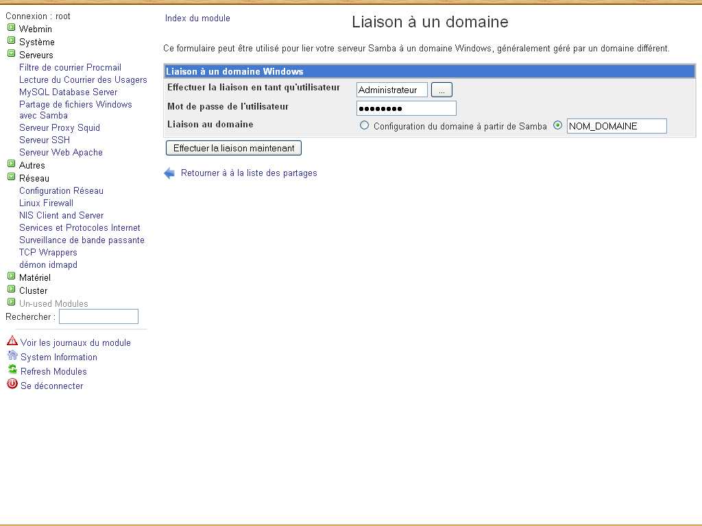Screen dimensions: 702x526
Task: Go to 'Index du module' link
Action: pos(197,18)
